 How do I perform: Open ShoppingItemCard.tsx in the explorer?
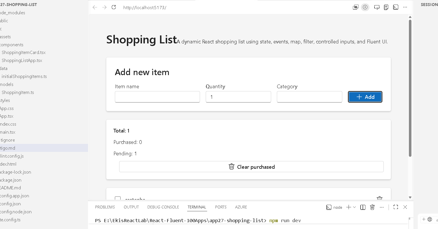[x=24, y=53]
